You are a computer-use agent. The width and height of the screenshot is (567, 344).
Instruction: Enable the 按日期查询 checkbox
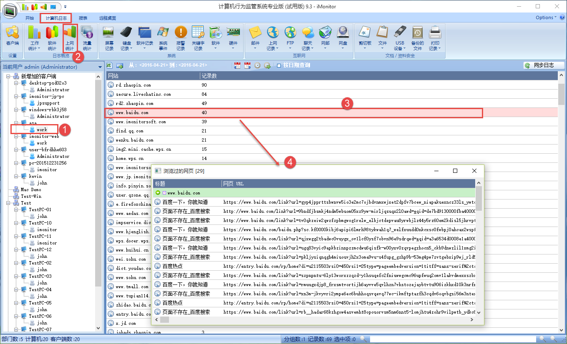pyautogui.click(x=279, y=65)
